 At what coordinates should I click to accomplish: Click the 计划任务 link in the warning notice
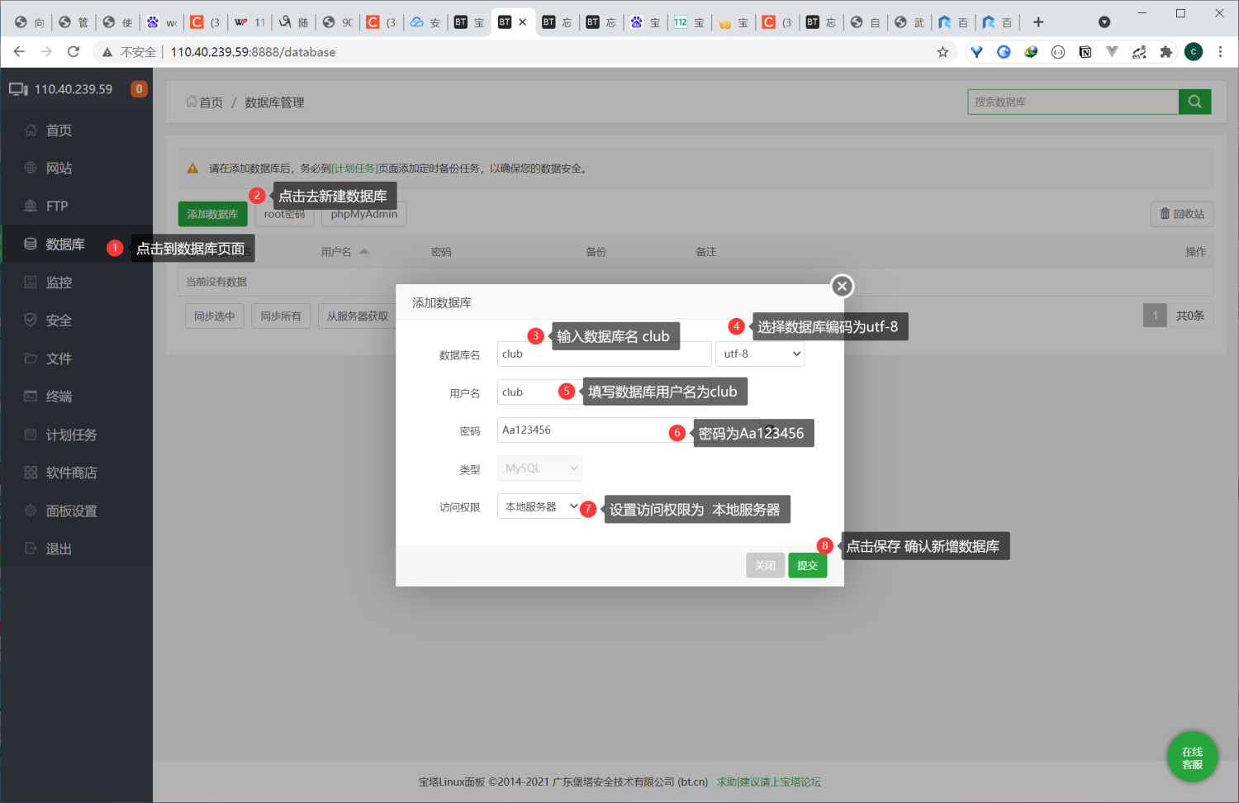point(354,169)
